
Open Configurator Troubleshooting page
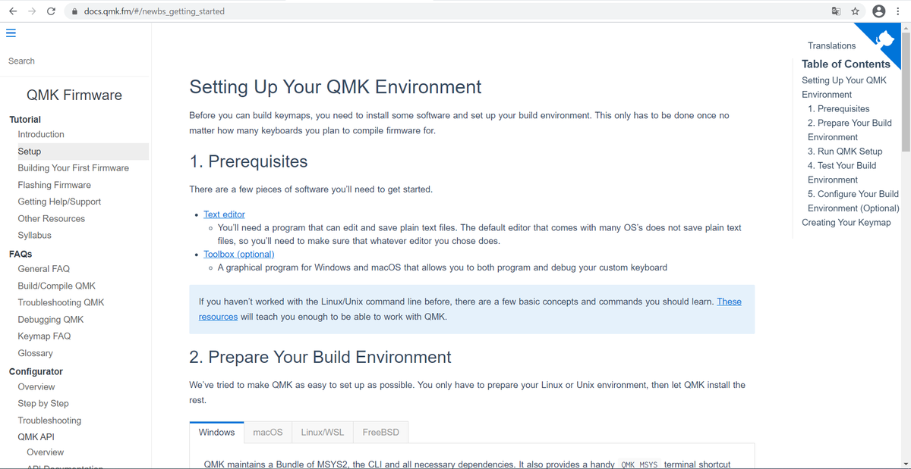49,421
